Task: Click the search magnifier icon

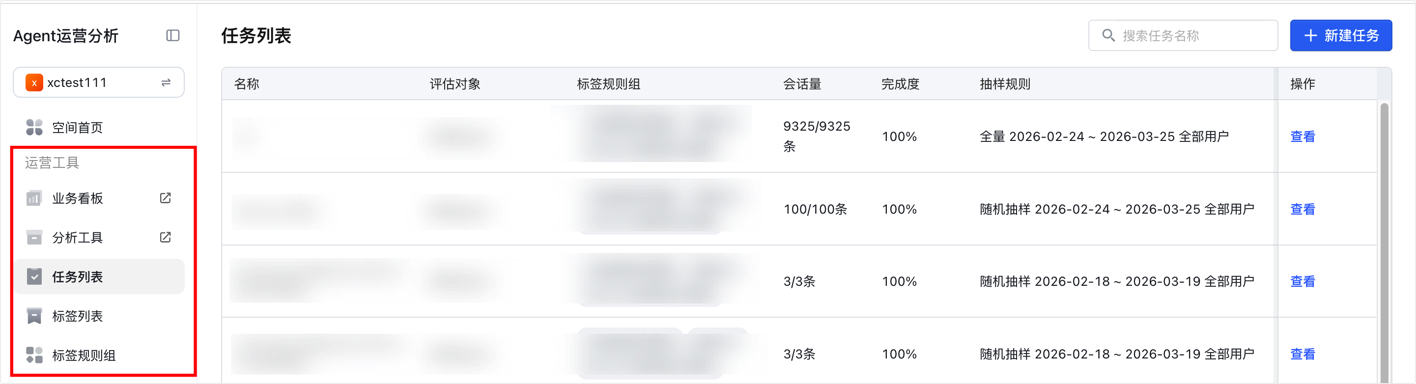Action: click(x=1108, y=36)
